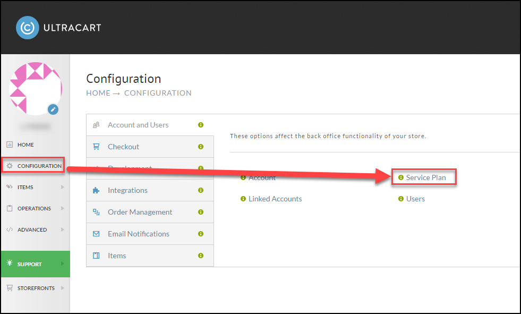The width and height of the screenshot is (521, 314).
Task: Open the Service Plan link
Action: tap(426, 177)
